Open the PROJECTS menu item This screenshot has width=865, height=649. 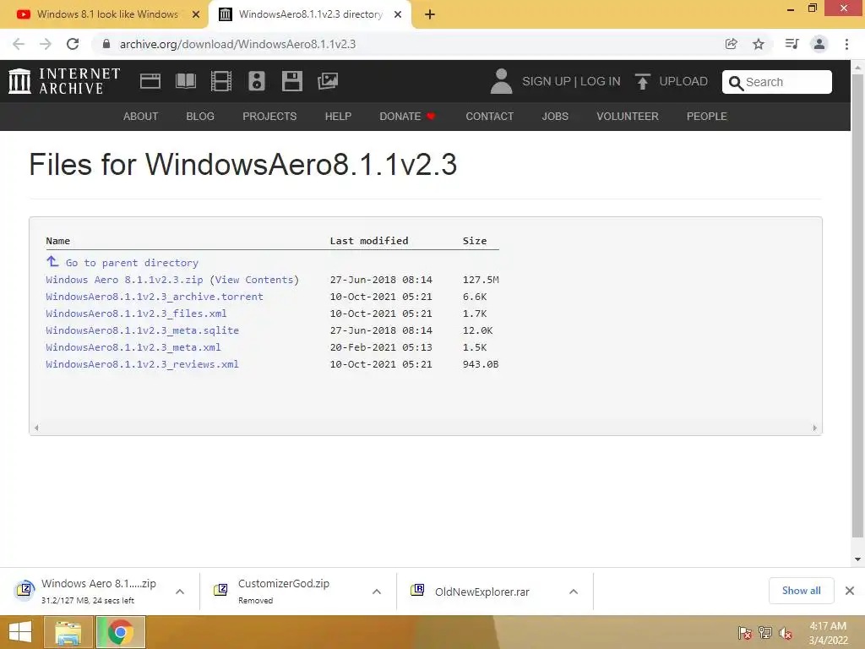tap(269, 117)
